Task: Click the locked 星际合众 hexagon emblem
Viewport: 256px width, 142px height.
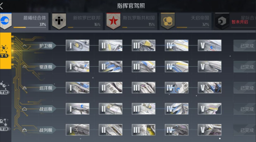Action: tap(222, 21)
